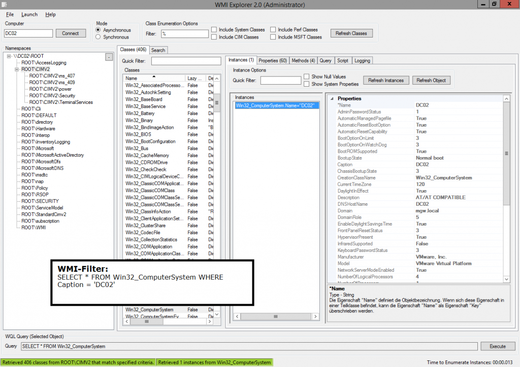The width and height of the screenshot is (520, 367).
Task: Enable Include Perf Classes
Action: pos(272,29)
